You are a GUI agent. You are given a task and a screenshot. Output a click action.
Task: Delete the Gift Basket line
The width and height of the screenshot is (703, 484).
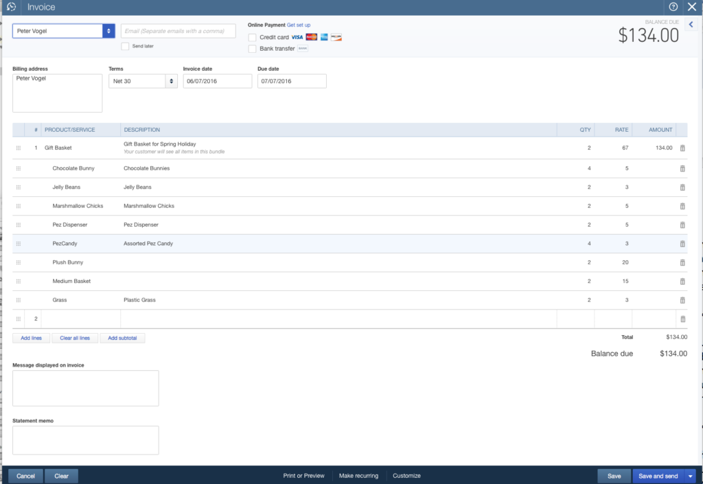[x=682, y=148]
